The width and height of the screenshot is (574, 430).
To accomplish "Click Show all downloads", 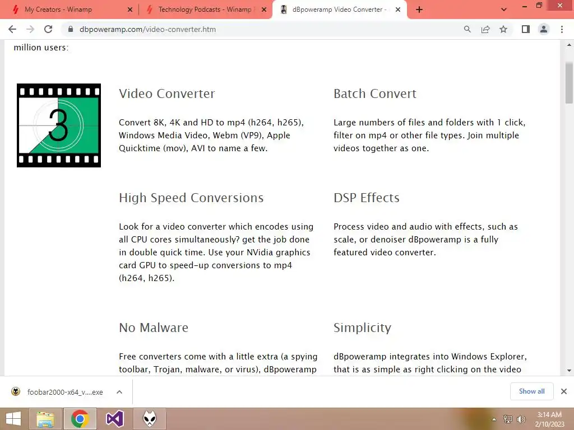I will [x=531, y=391].
